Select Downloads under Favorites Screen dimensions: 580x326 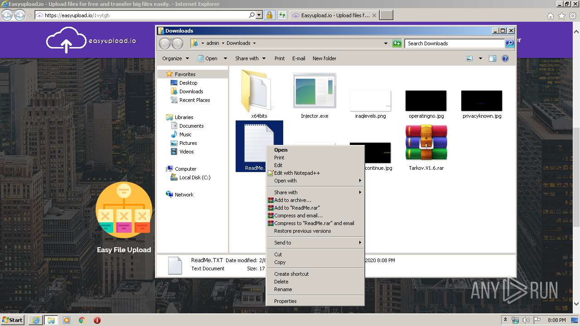[x=191, y=91]
